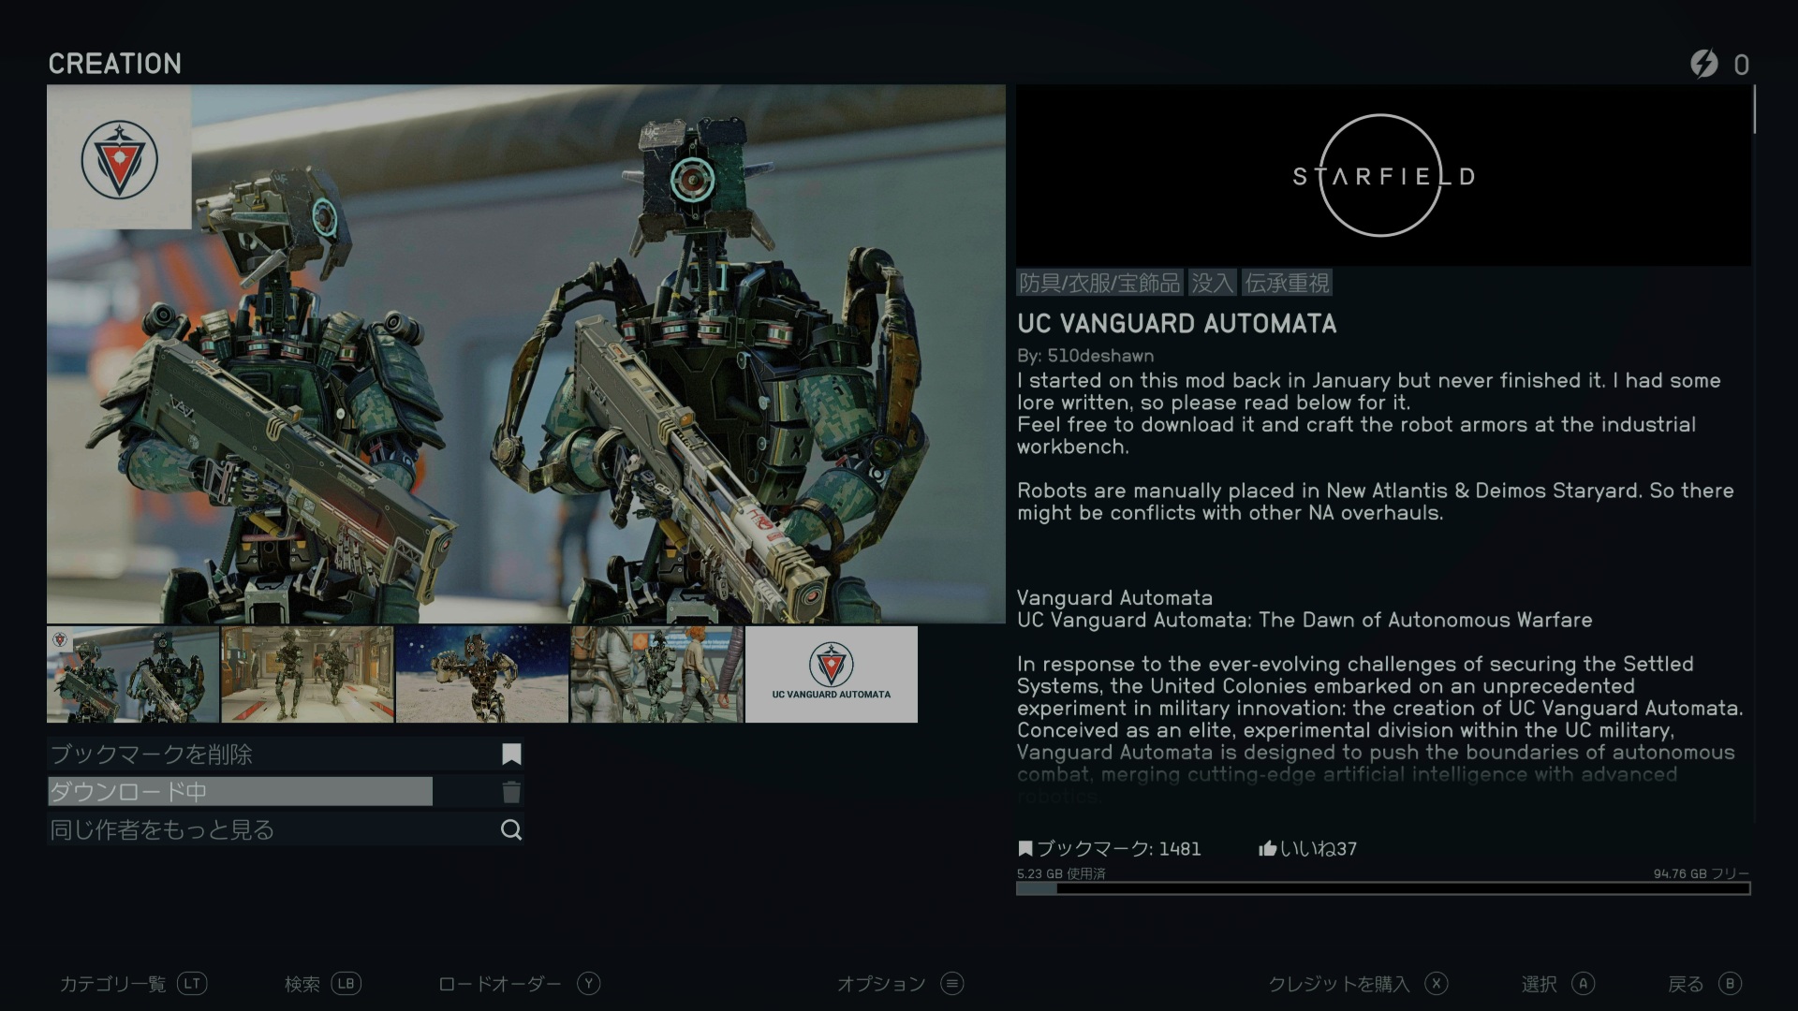
Task: Select the ダウンロード中 entry
Action: point(285,792)
